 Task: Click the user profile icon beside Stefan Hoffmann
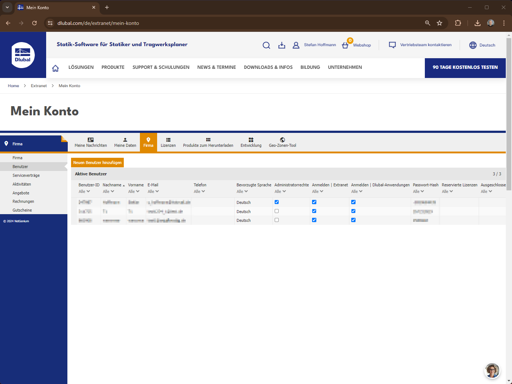click(x=296, y=45)
